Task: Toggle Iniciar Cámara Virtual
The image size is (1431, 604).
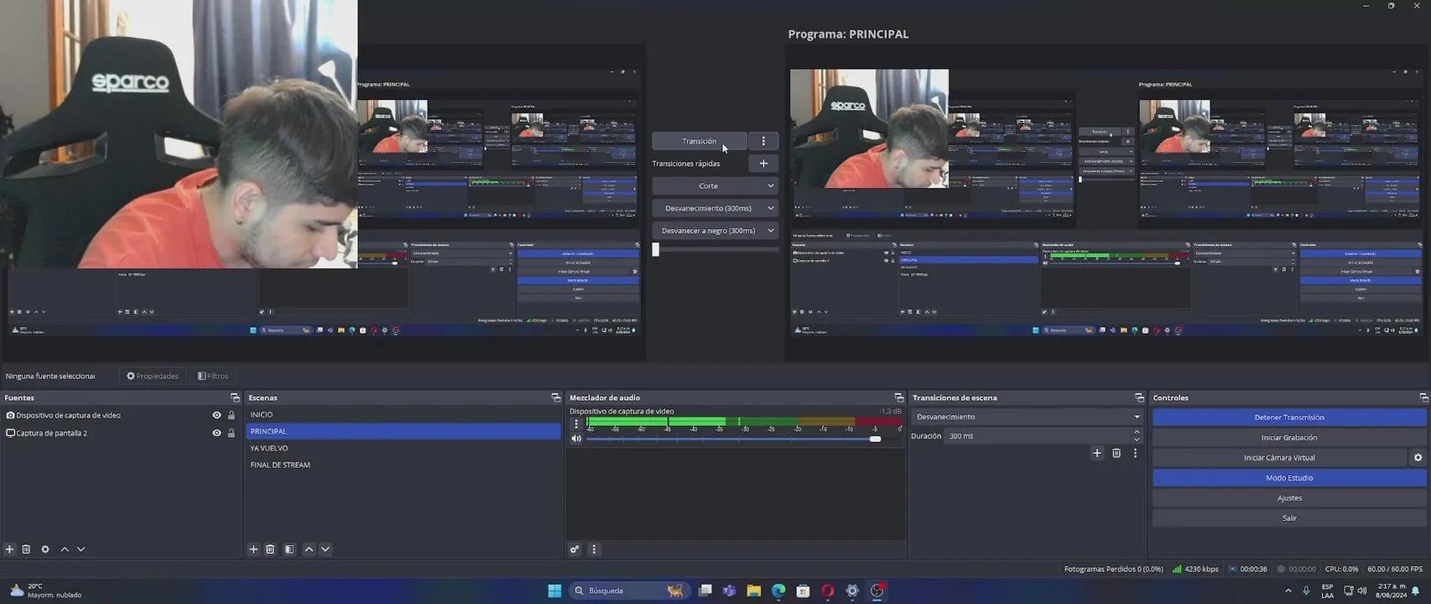Action: pyautogui.click(x=1279, y=458)
